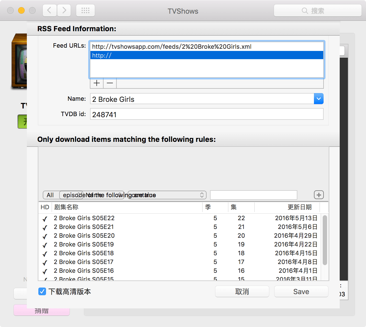Remove the selected feed URL with the minus button
The image size is (366, 327).
[110, 83]
